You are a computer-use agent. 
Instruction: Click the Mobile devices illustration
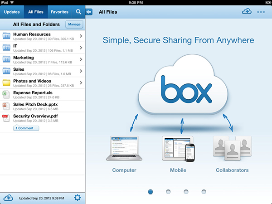(178, 149)
